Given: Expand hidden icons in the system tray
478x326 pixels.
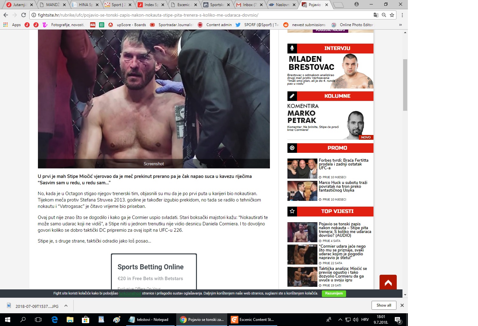Looking at the screenshot, I should pyautogui.click(x=340, y=319).
